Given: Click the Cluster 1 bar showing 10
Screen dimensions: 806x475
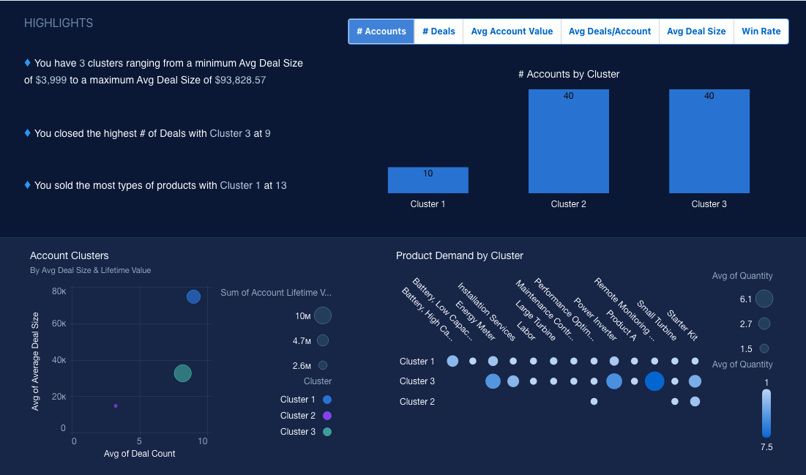Looking at the screenshot, I should [428, 180].
